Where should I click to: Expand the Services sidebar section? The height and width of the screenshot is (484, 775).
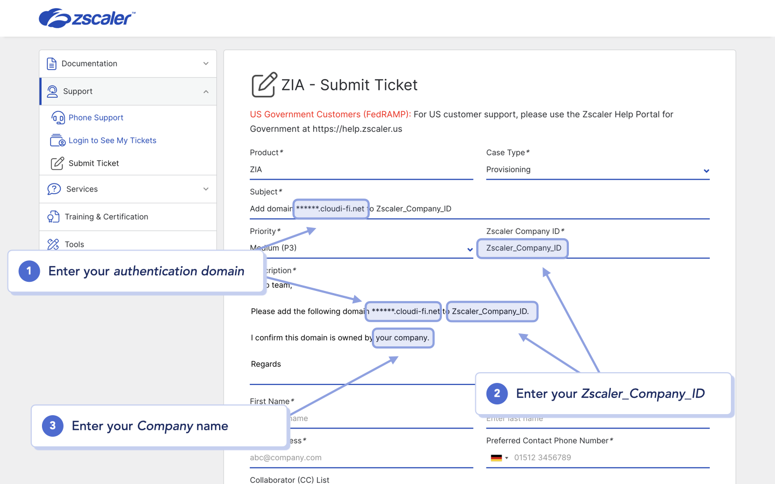tap(205, 189)
